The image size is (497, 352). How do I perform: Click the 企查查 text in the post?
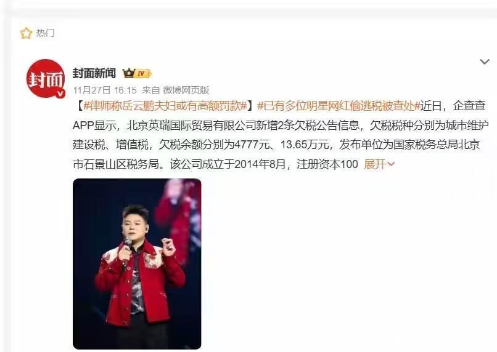click(x=469, y=106)
